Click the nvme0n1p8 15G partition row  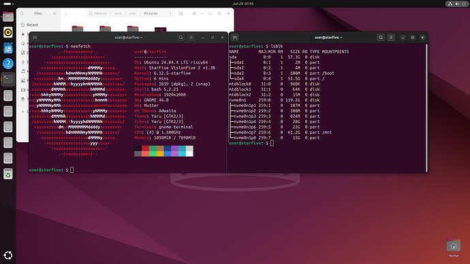[x=275, y=138]
